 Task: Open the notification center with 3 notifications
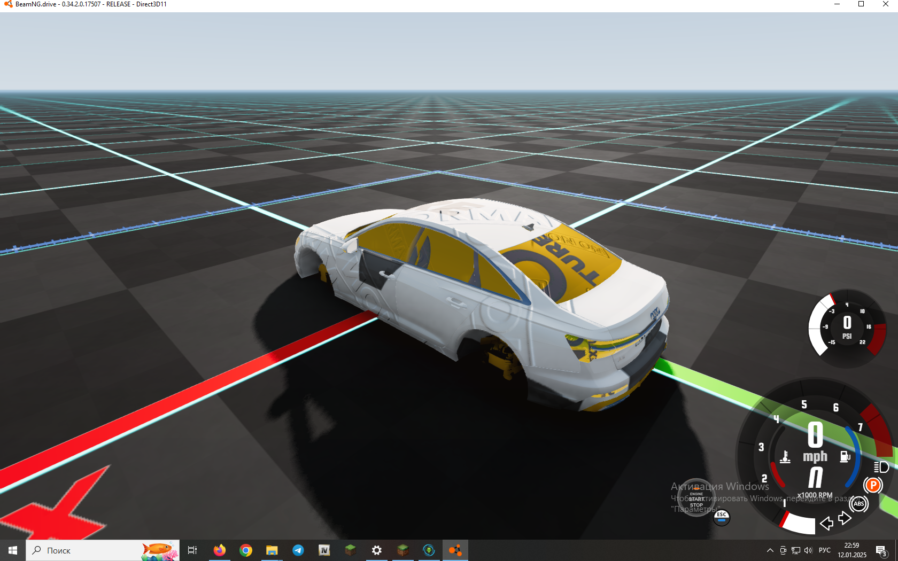(x=881, y=550)
